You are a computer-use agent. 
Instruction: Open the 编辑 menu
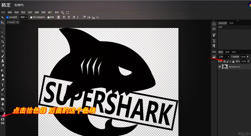[10, 13]
